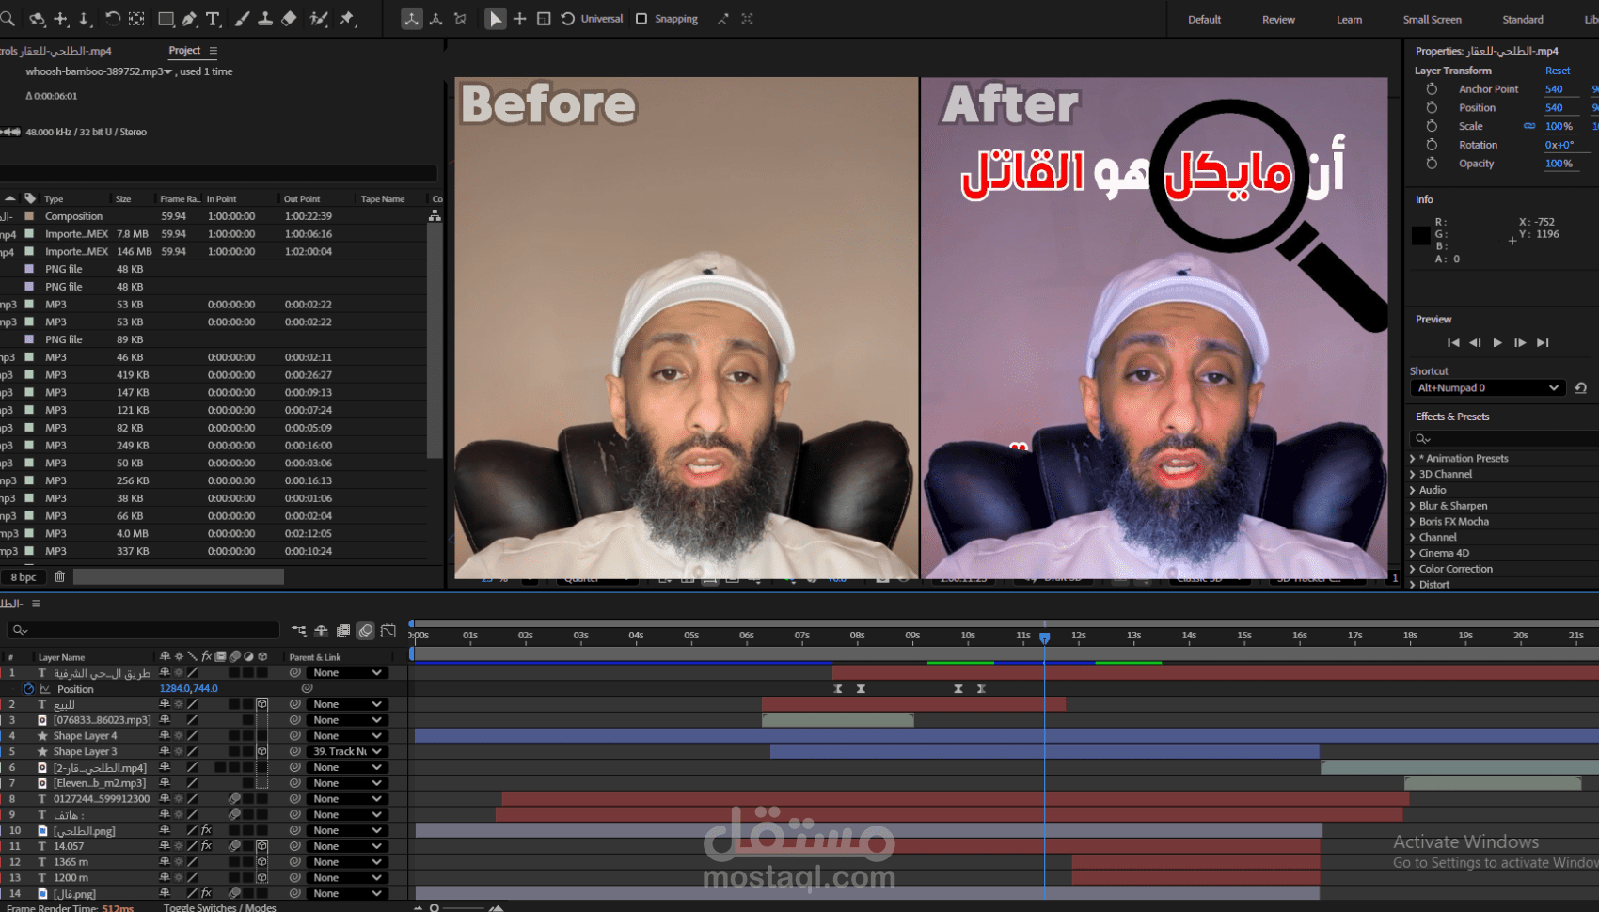Pick the Brush tool from the toolbar
Screen dimensions: 1599x912
click(x=242, y=18)
